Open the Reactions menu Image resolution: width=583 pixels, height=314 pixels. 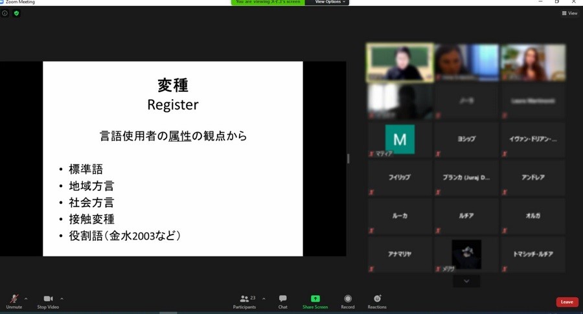pos(377,298)
